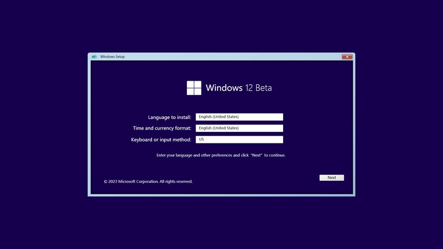The image size is (443, 249).
Task: Click the "Enter your language and other preferences" instruction
Action: tap(221, 155)
